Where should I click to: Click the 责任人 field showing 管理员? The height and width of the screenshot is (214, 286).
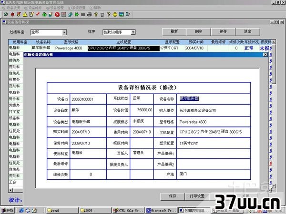[142, 153]
